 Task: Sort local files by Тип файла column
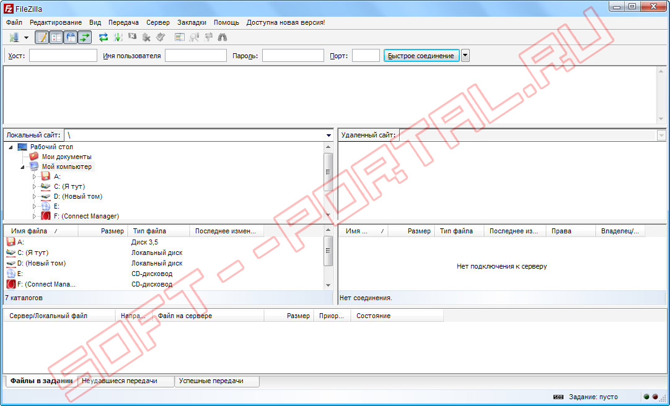coord(159,231)
